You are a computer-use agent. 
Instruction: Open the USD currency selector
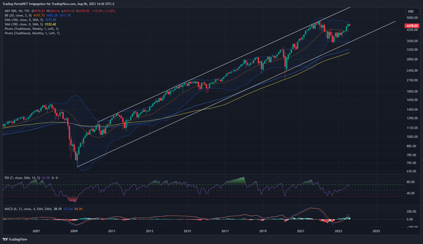411,12
